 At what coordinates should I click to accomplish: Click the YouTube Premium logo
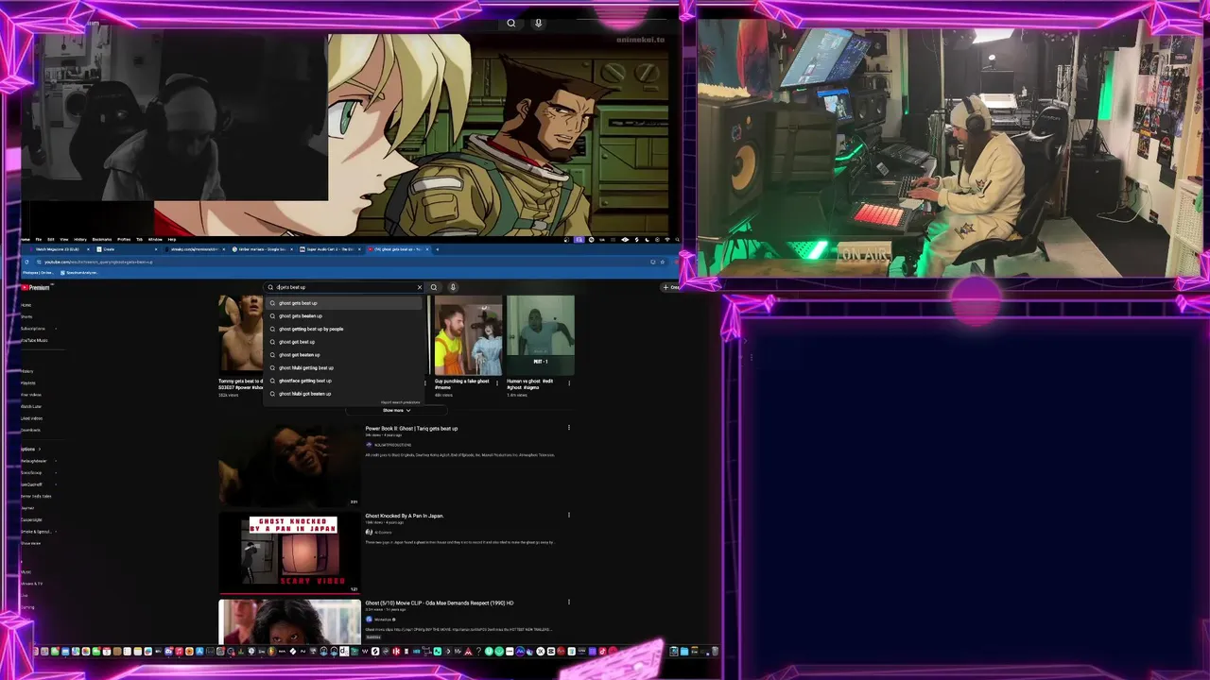tap(36, 287)
